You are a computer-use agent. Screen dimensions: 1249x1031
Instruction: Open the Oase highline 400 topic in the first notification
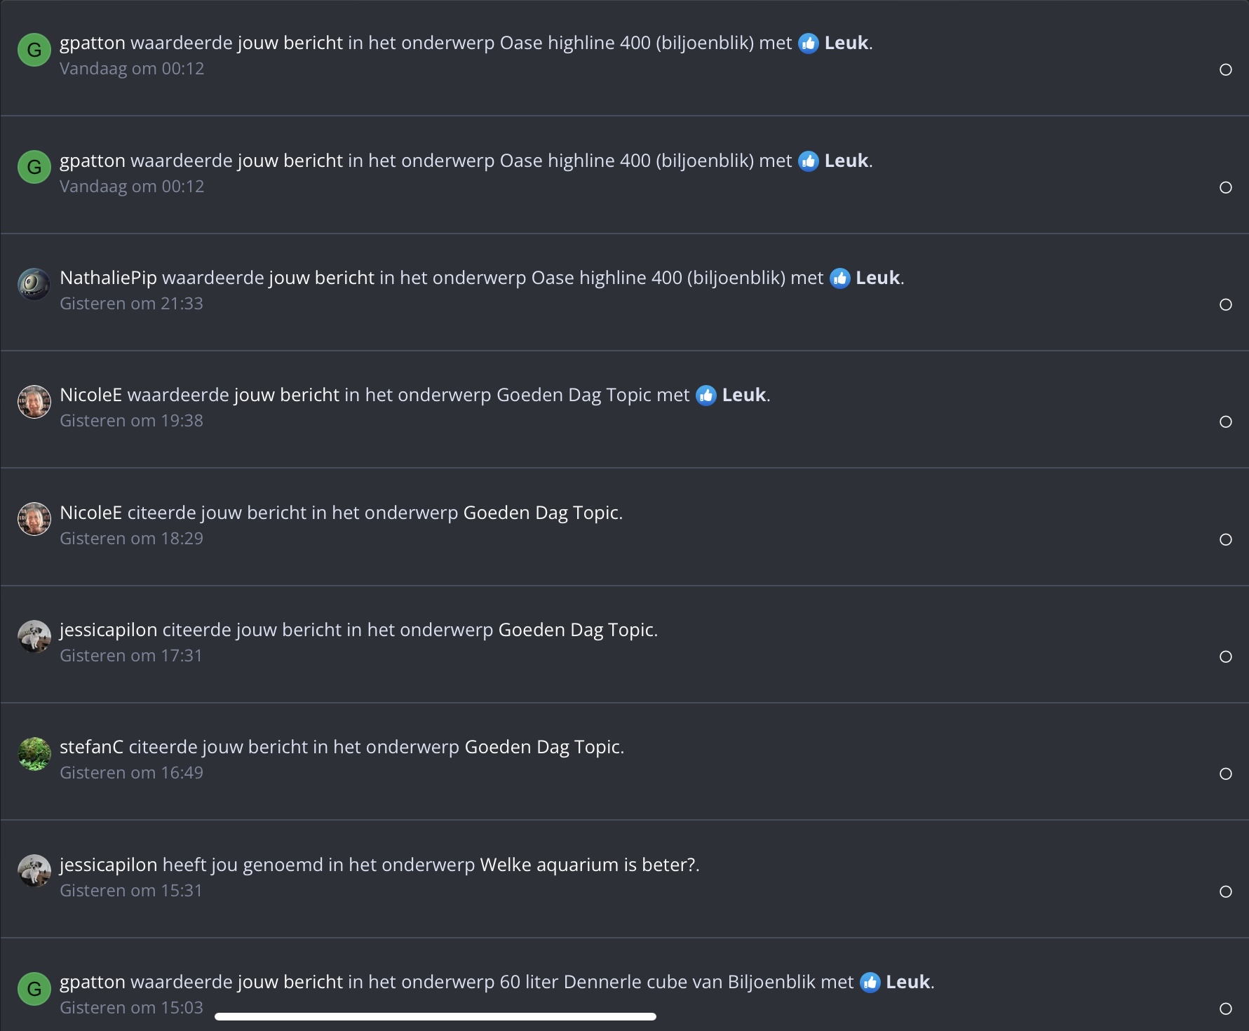626,43
